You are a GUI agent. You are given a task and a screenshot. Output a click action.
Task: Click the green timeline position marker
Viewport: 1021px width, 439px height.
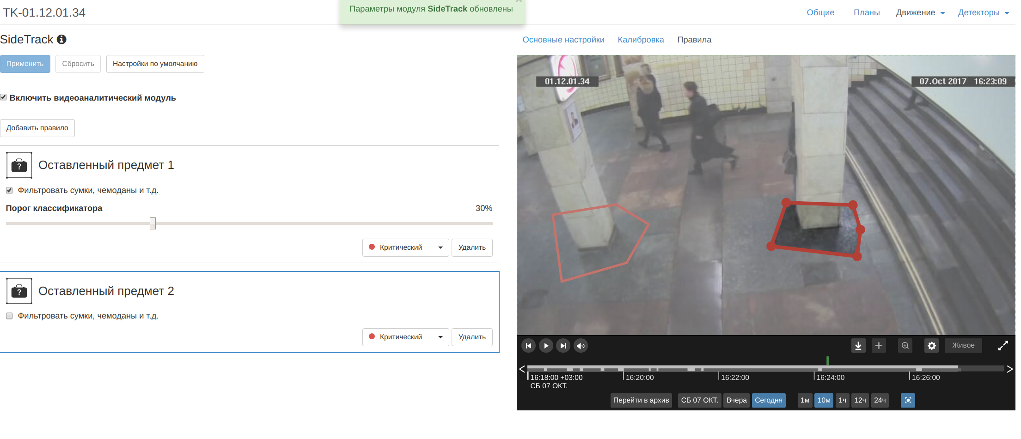click(x=827, y=361)
